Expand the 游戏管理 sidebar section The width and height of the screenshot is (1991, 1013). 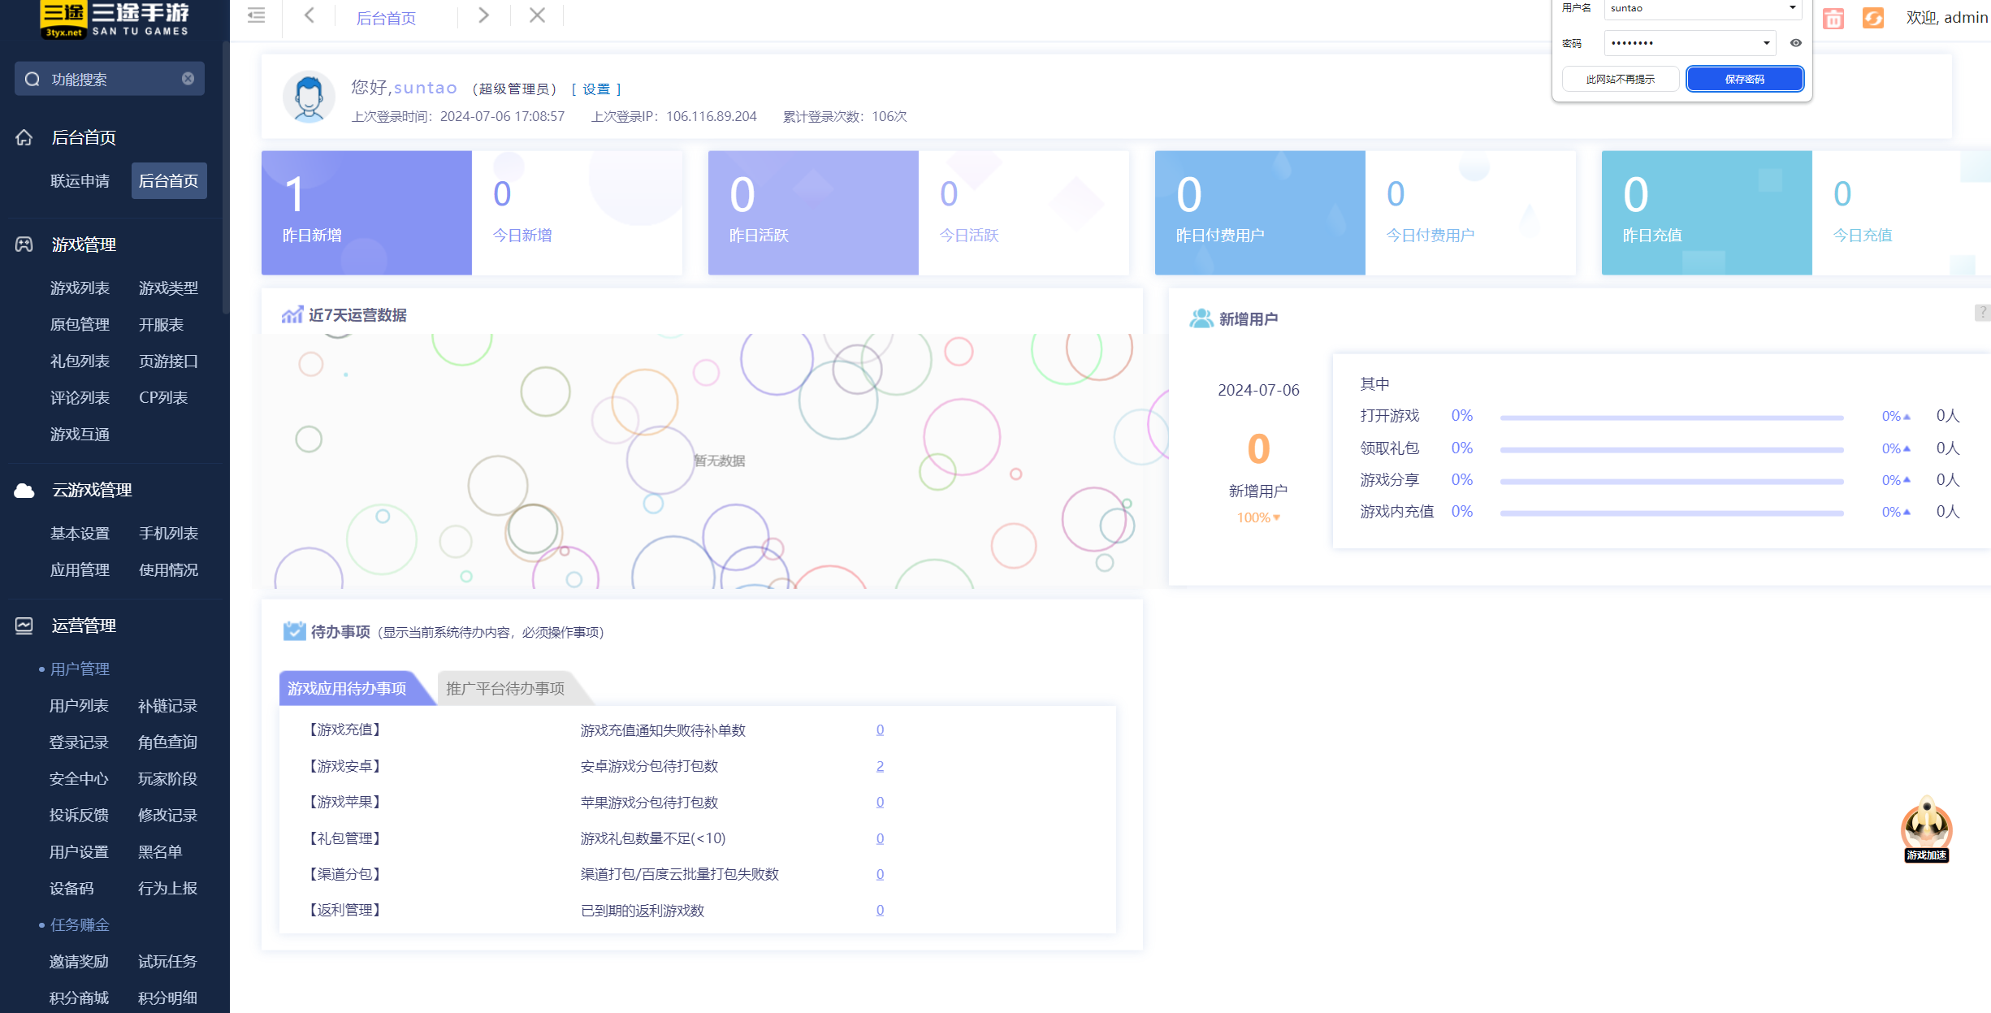tap(84, 245)
